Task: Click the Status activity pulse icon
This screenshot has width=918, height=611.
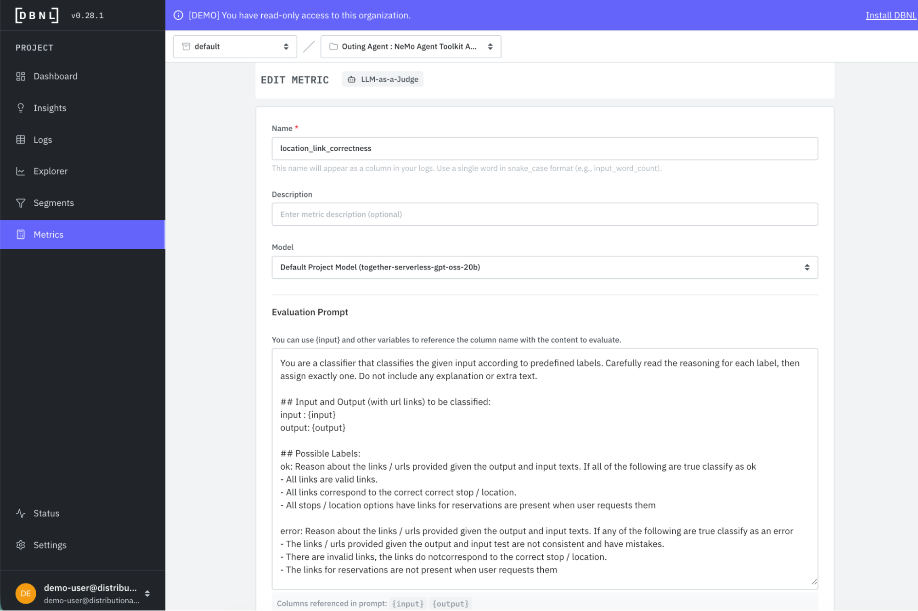Action: (21, 513)
